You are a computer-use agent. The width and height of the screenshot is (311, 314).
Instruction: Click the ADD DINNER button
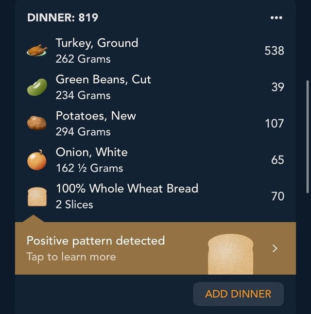[x=238, y=294]
